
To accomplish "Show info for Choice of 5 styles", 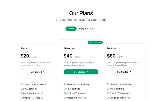I will (85, 93).
